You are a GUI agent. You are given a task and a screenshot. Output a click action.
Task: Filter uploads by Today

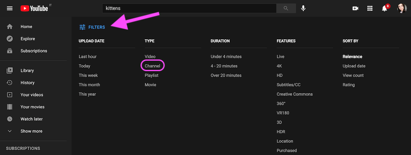tap(84, 66)
